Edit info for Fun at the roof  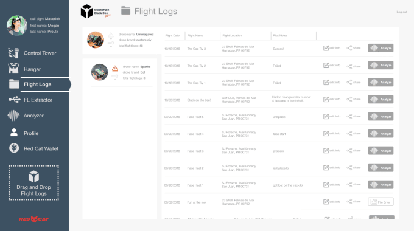coord(332,202)
